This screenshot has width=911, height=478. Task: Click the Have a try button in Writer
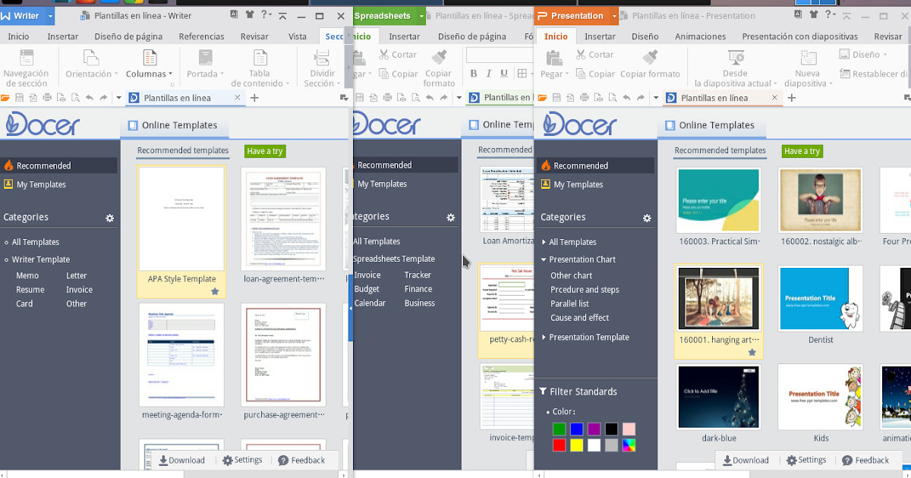coord(265,151)
